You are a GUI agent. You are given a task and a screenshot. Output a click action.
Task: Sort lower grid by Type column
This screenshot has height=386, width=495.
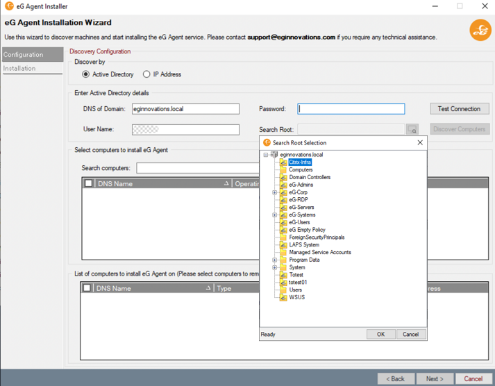[237, 288]
